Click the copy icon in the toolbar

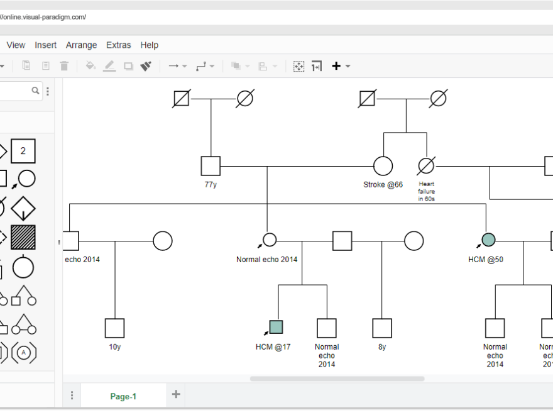(26, 65)
